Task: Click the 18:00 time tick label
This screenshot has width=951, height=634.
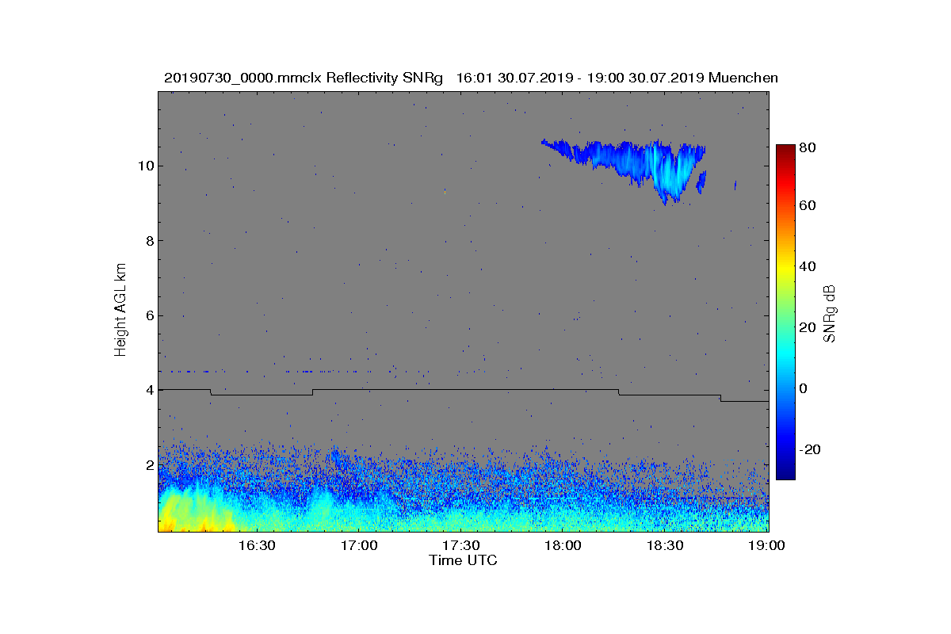Action: [x=563, y=545]
